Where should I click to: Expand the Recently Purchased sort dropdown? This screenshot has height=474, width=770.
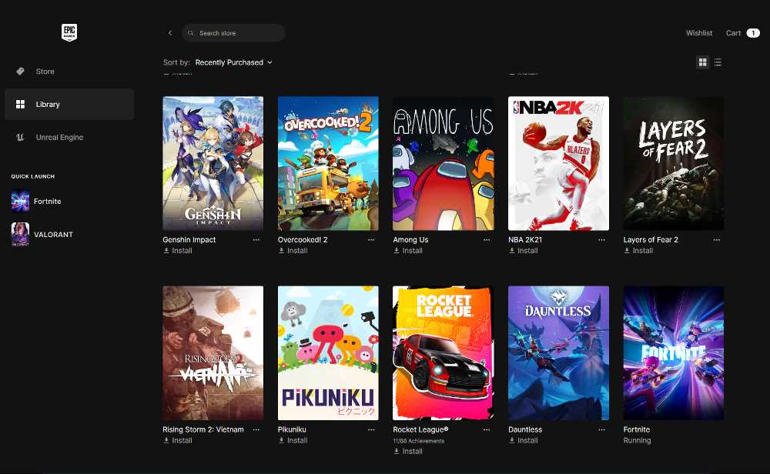[233, 62]
